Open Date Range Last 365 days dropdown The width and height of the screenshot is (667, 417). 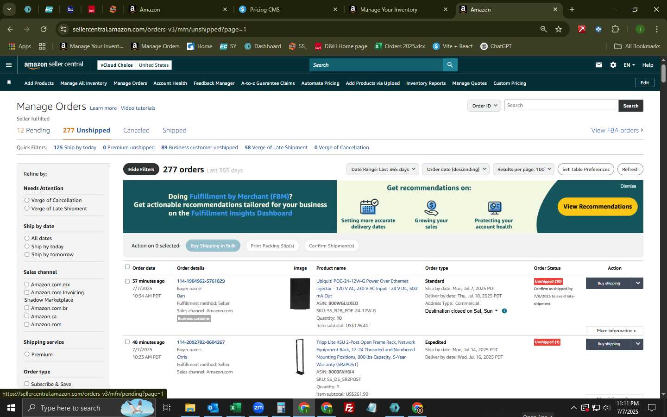pos(383,169)
